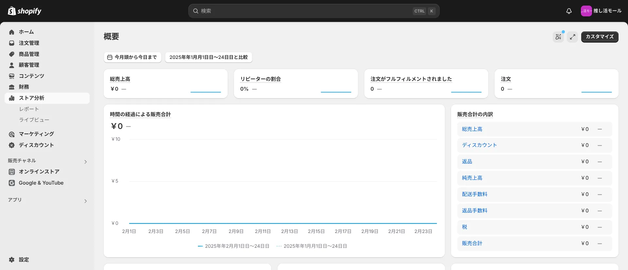Click the 時間の経過による販売合計 chart title
Viewport: 628px width, 270px height.
(140, 114)
